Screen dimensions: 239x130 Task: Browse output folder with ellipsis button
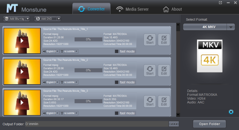[x=173, y=124]
